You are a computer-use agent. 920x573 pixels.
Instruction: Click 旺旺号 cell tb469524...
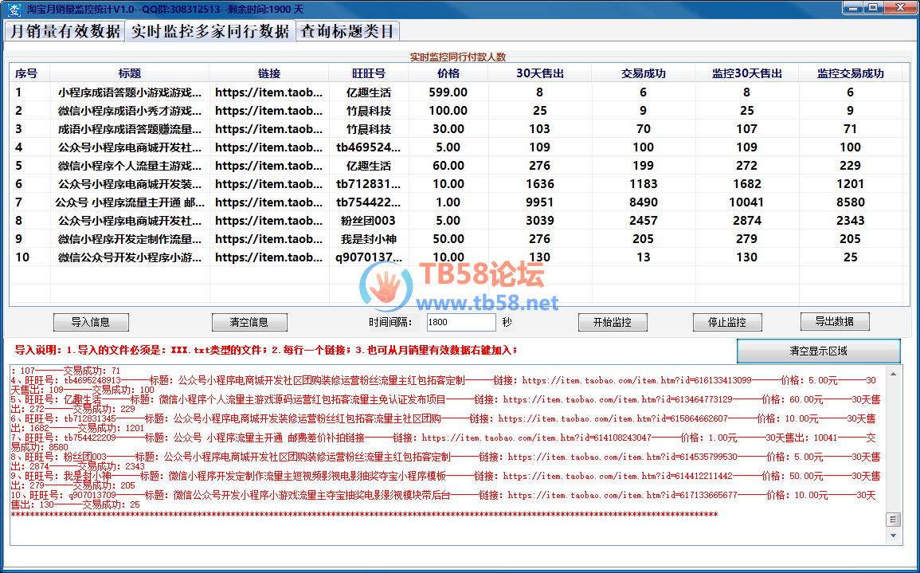369,147
